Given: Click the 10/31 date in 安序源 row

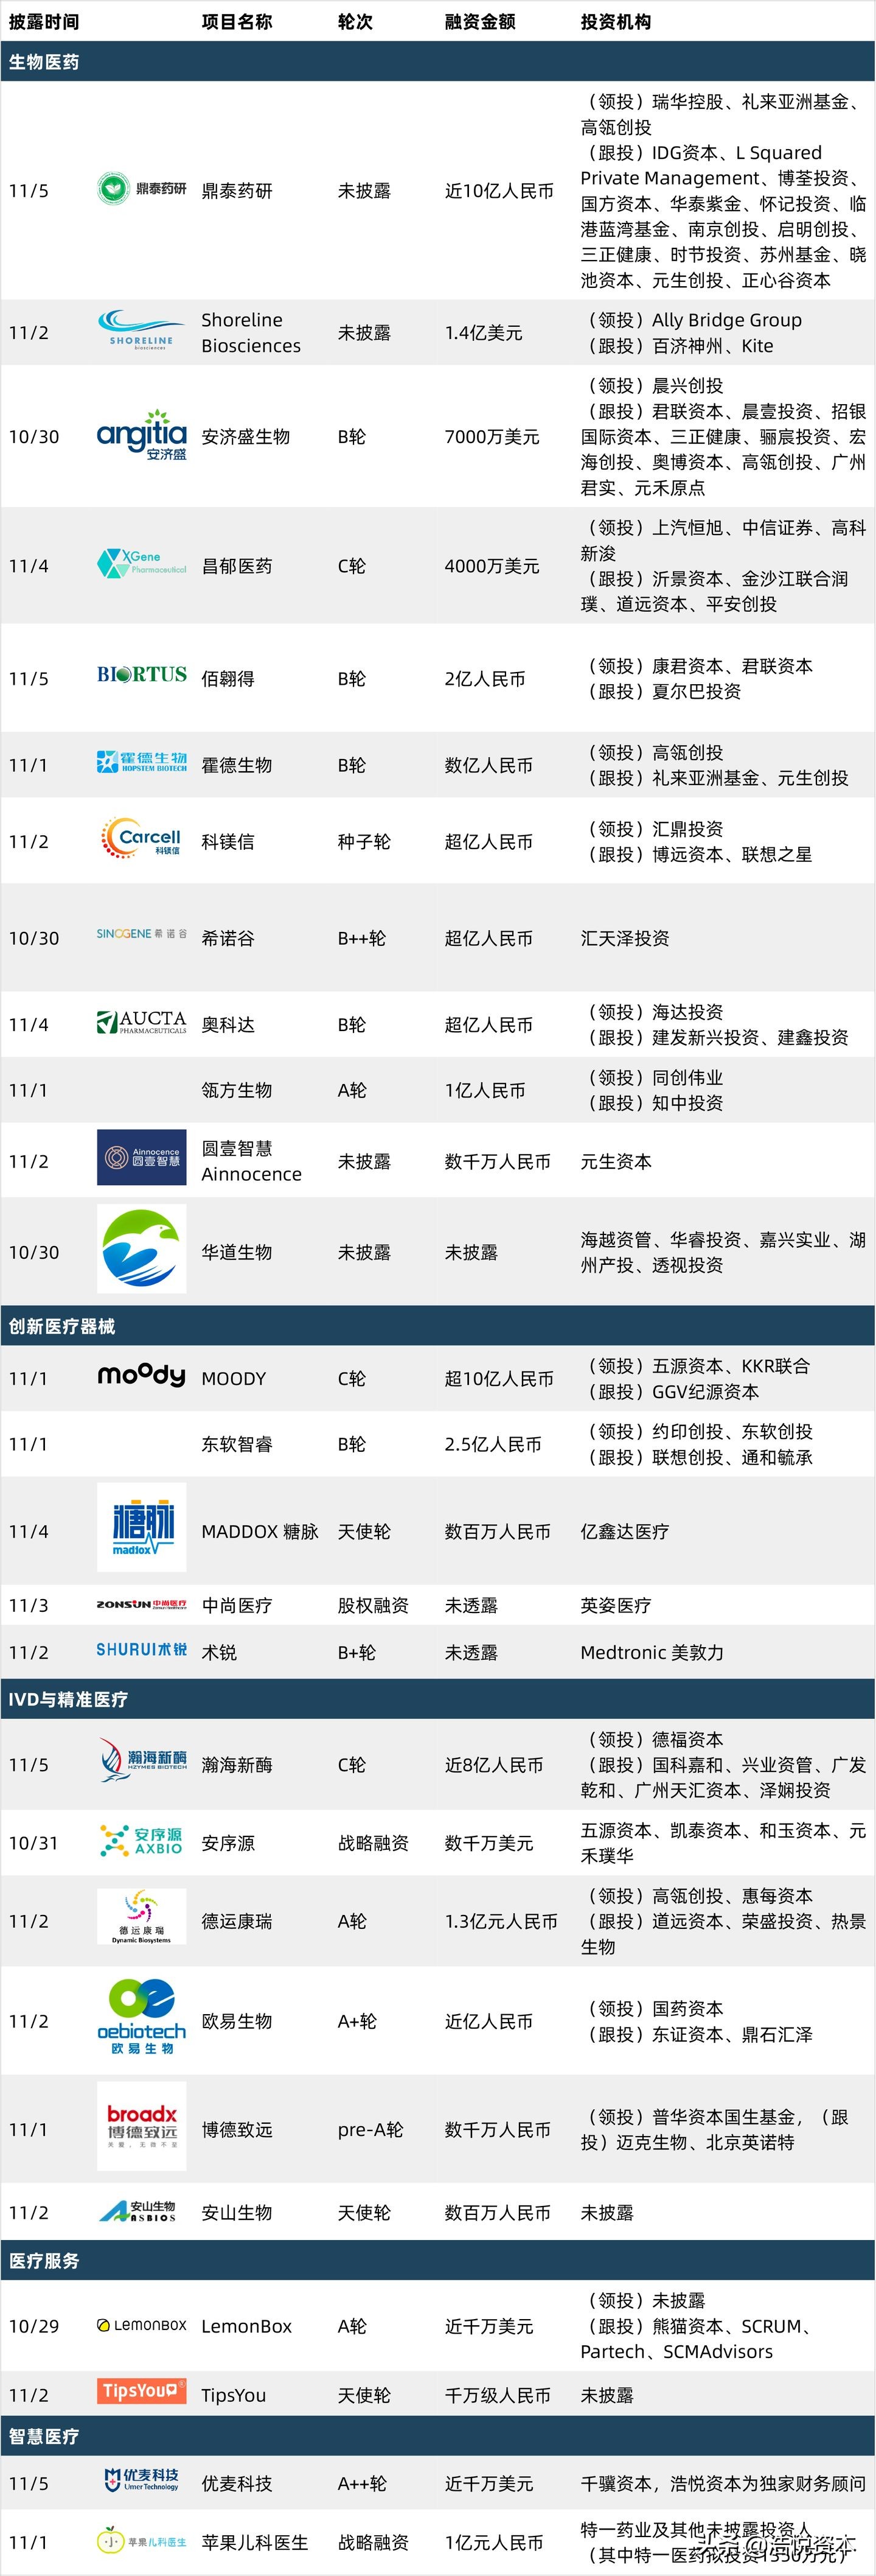Looking at the screenshot, I should 33,1842.
